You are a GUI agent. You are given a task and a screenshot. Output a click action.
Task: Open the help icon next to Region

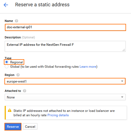pyautogui.click(x=18, y=75)
